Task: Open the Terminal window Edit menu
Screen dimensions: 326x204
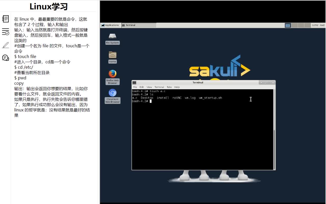Action: point(142,87)
